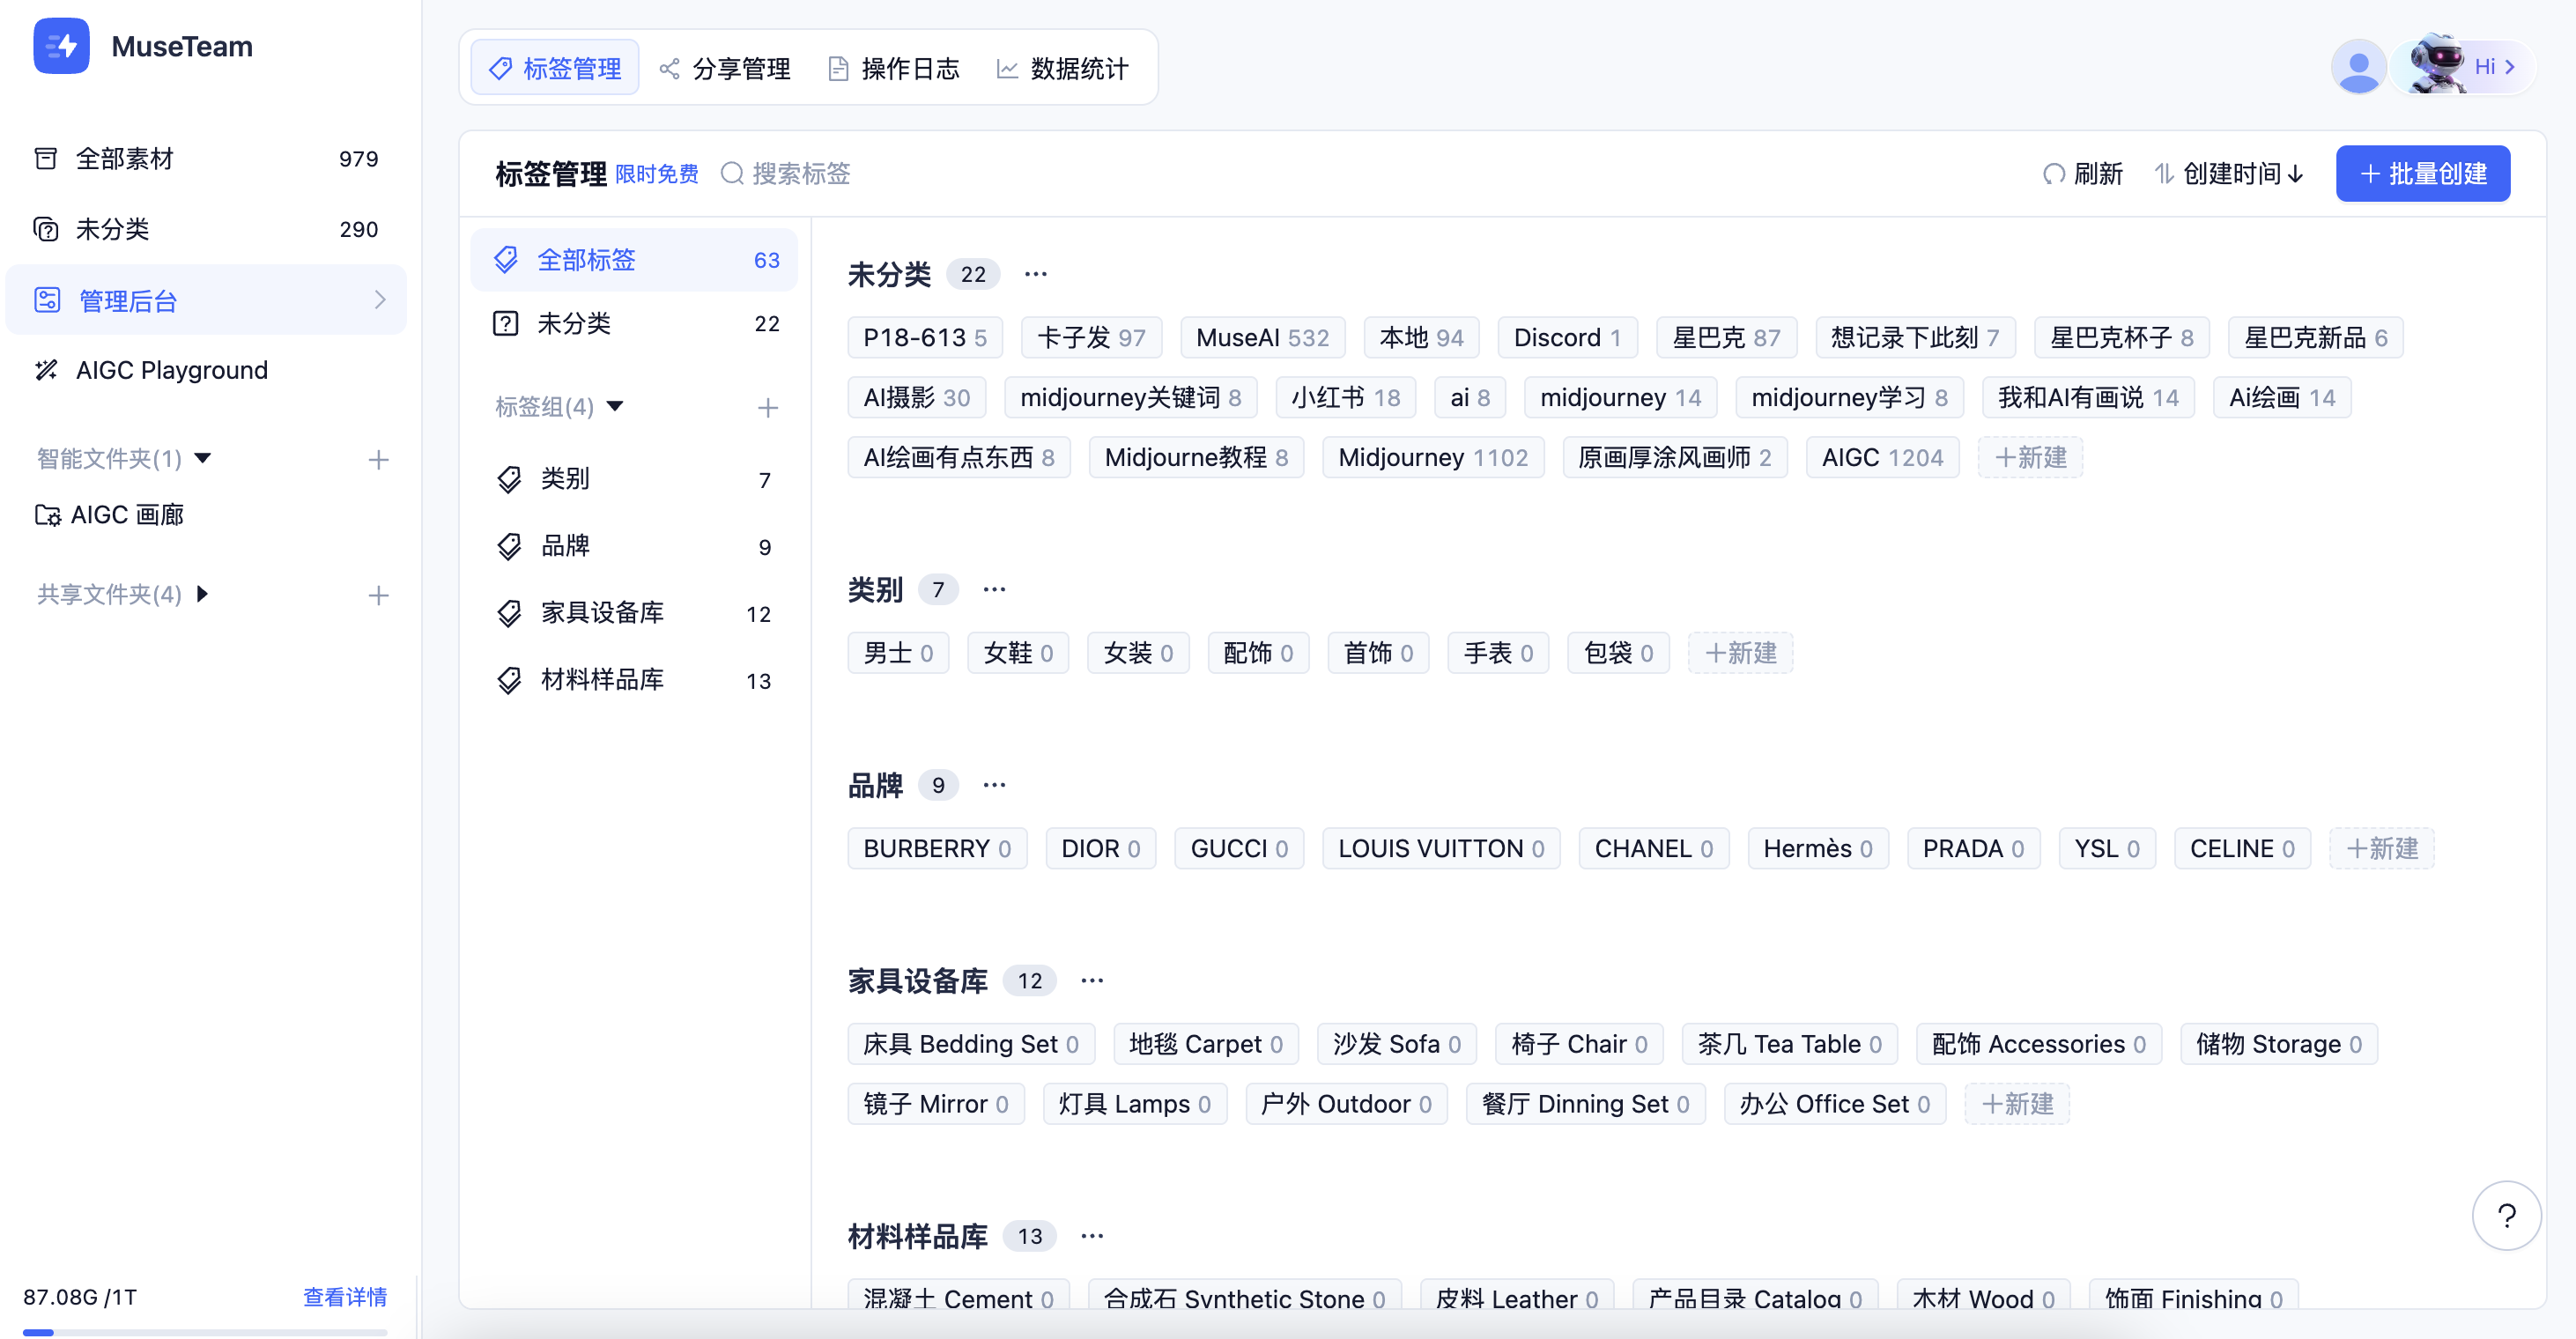Switch to 数据统计 tab
The image size is (2576, 1339).
1063,68
